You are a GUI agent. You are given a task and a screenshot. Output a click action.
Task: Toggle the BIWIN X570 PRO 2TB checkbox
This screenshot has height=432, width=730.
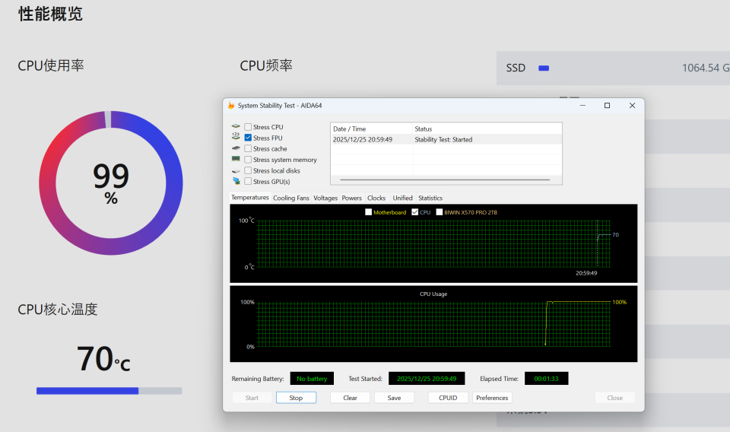coord(440,212)
